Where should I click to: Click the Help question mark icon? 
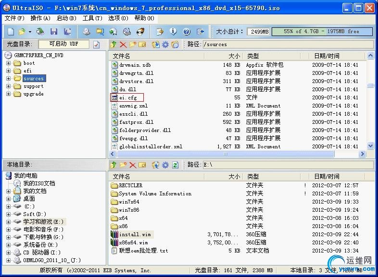point(187,32)
